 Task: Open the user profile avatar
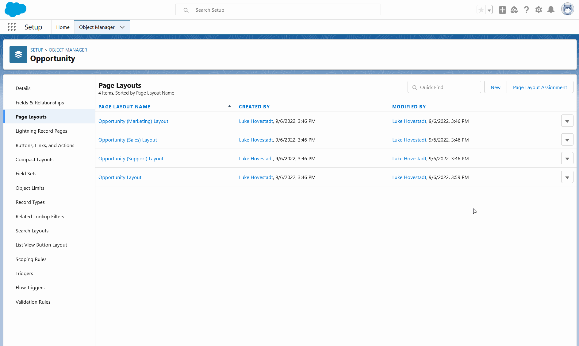[568, 10]
